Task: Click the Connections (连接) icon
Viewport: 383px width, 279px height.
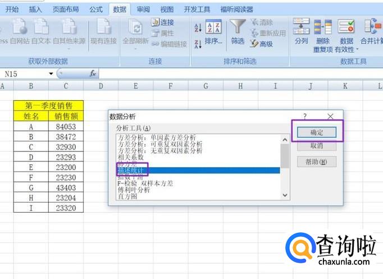Action: (156, 22)
